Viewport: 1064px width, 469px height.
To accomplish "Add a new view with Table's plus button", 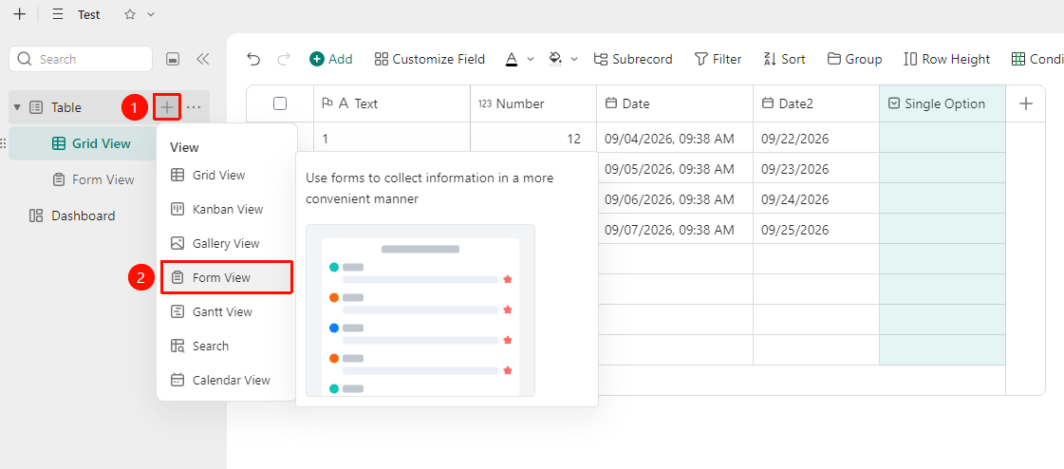I will point(167,107).
